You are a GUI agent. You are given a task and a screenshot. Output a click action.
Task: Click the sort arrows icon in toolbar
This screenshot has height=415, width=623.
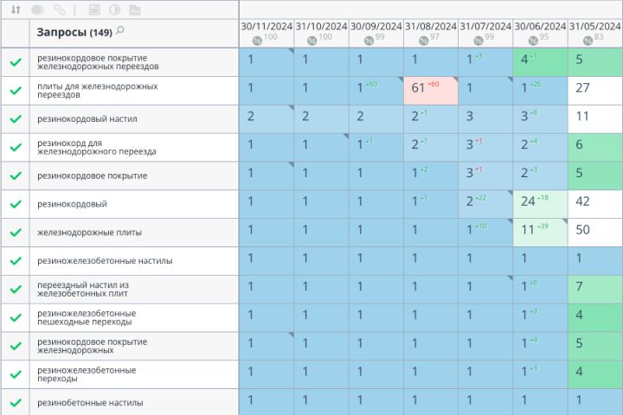click(16, 10)
